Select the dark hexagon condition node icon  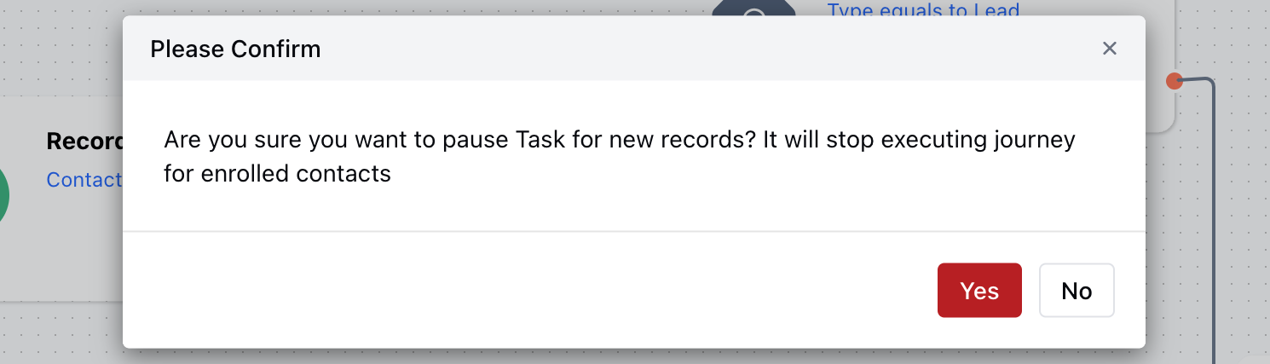pyautogui.click(x=753, y=8)
